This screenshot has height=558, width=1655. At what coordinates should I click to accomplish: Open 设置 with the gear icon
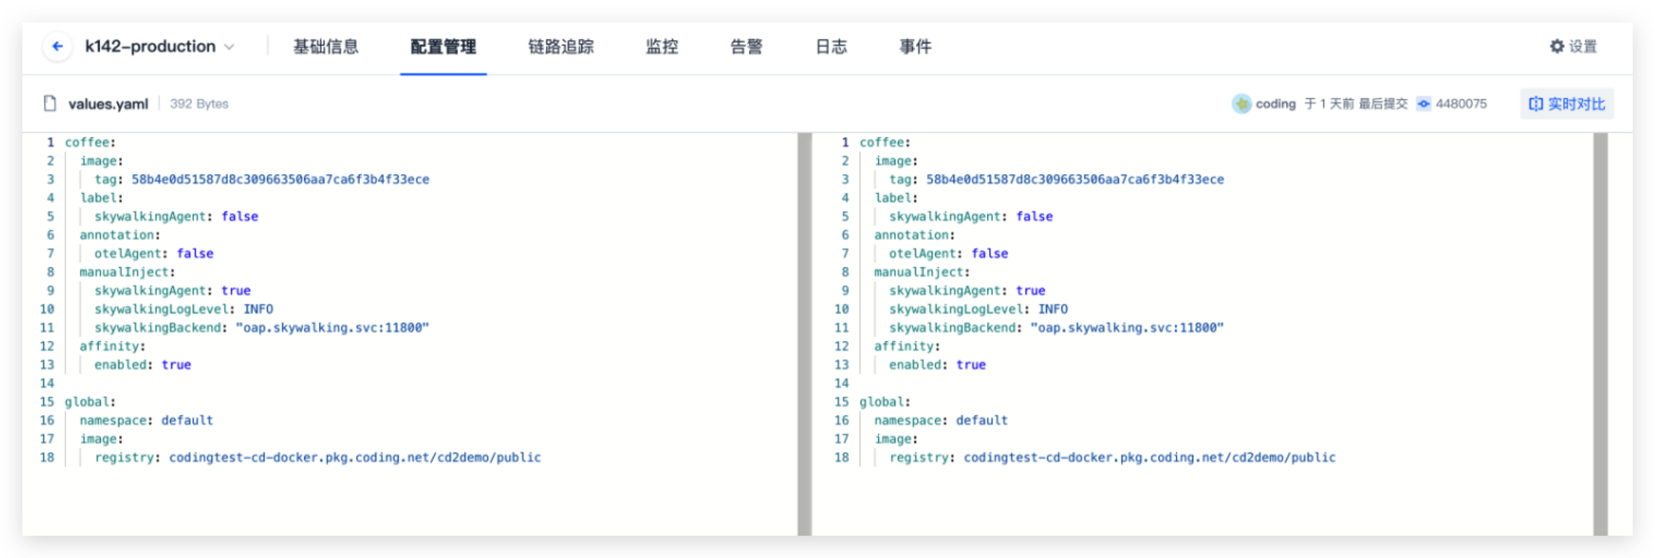coord(1573,46)
